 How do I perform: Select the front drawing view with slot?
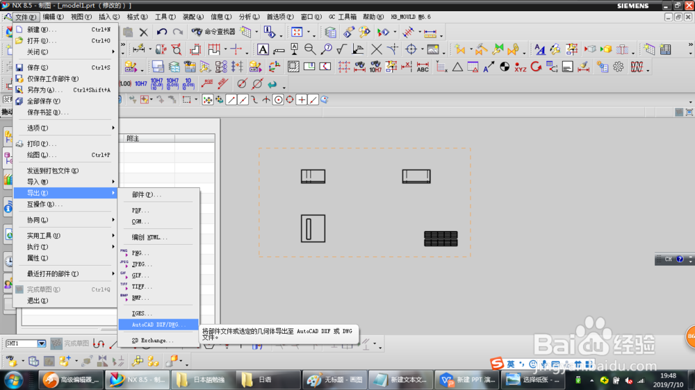click(x=313, y=228)
